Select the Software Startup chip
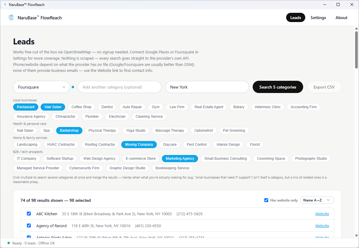The width and height of the screenshot is (359, 248). tap(60, 159)
